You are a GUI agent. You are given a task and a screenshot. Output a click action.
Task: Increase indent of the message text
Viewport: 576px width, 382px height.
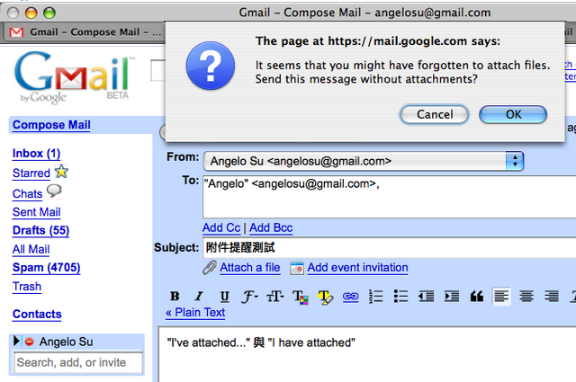tap(452, 296)
